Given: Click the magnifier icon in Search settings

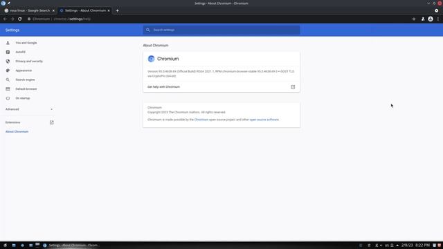Looking at the screenshot, I should (x=147, y=30).
